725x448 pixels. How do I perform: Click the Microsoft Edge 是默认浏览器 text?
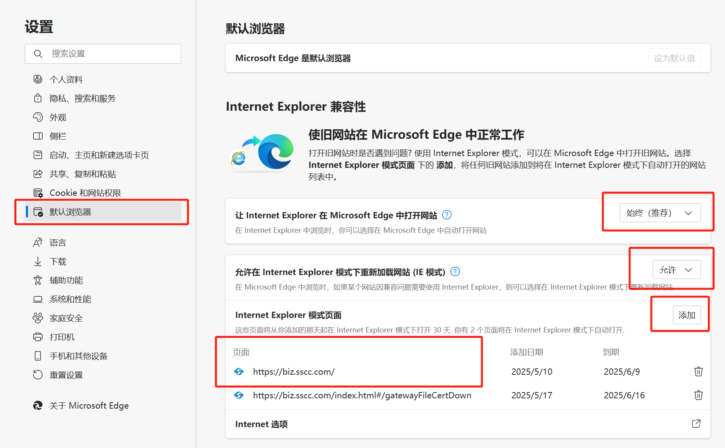coord(293,58)
